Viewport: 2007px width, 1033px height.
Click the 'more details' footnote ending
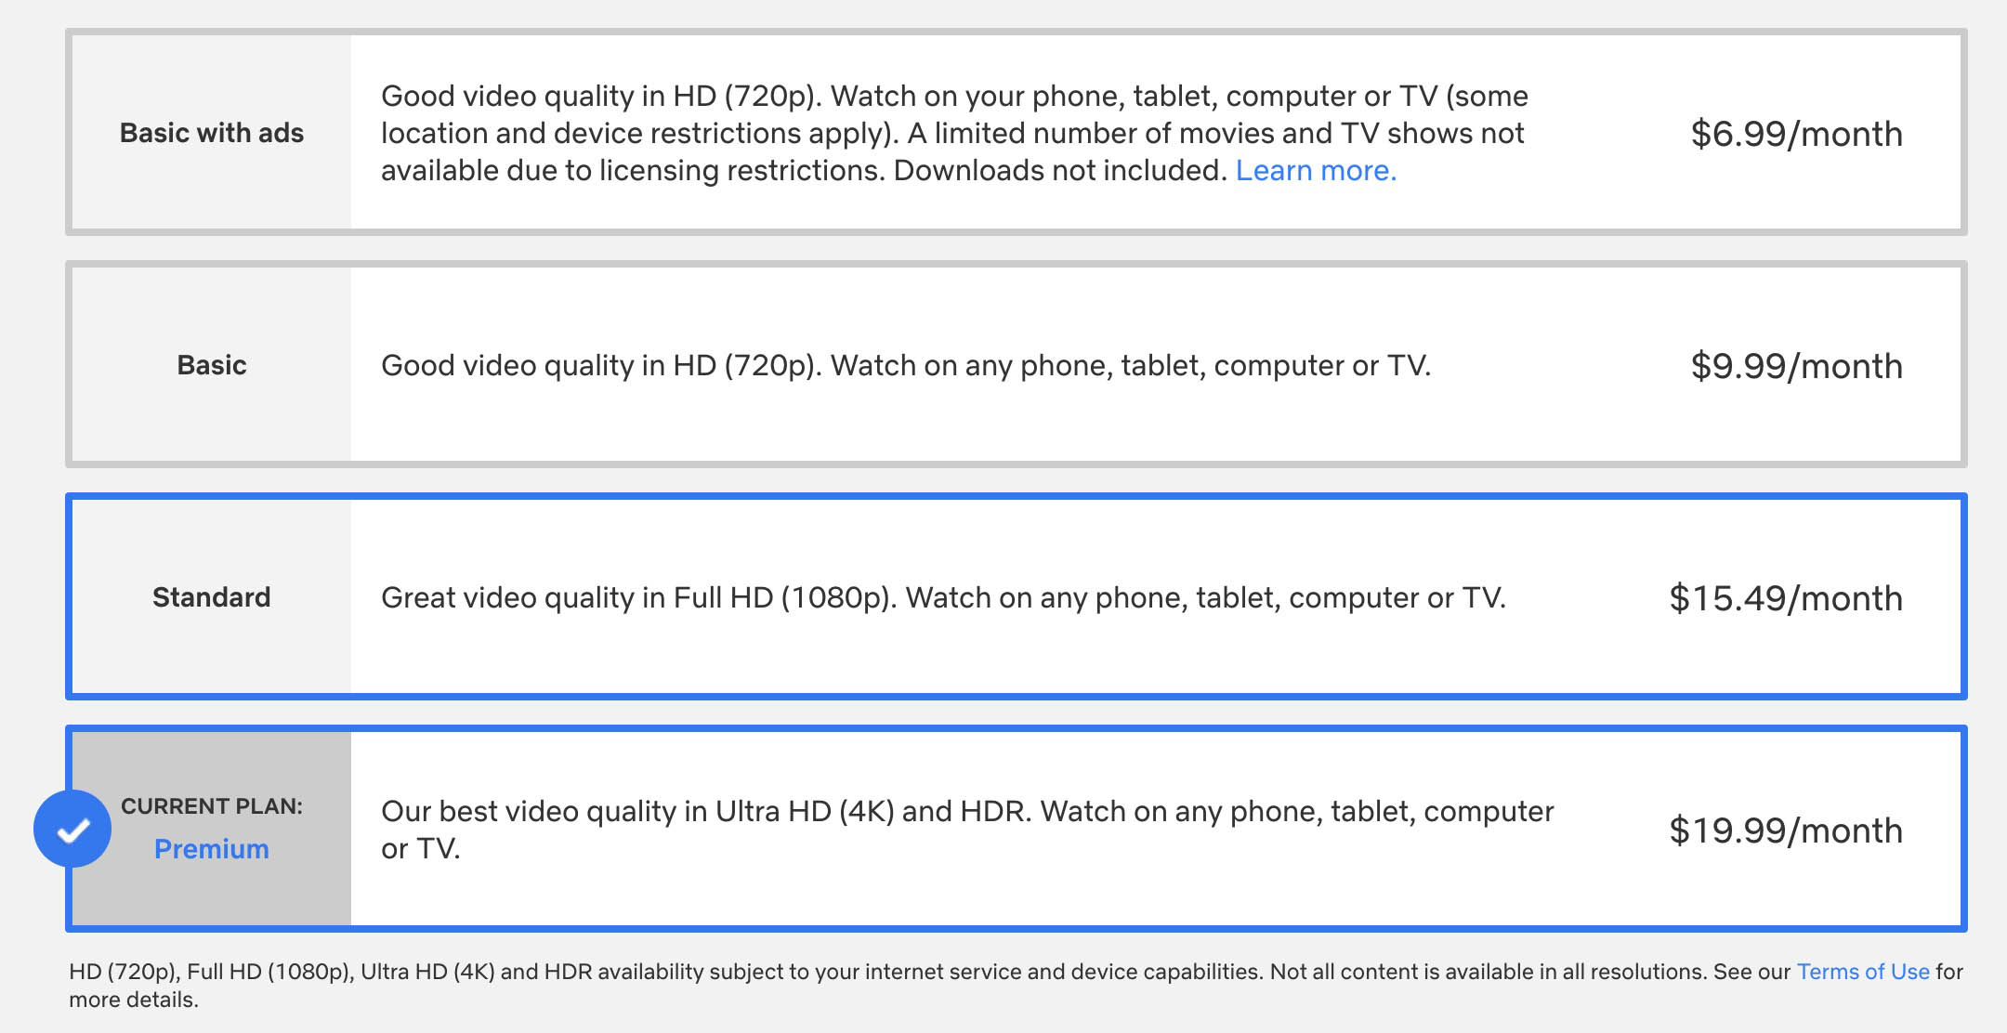[x=134, y=1000]
